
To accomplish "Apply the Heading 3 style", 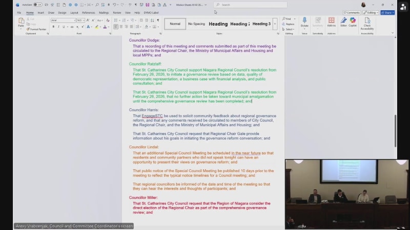I will click(x=261, y=24).
